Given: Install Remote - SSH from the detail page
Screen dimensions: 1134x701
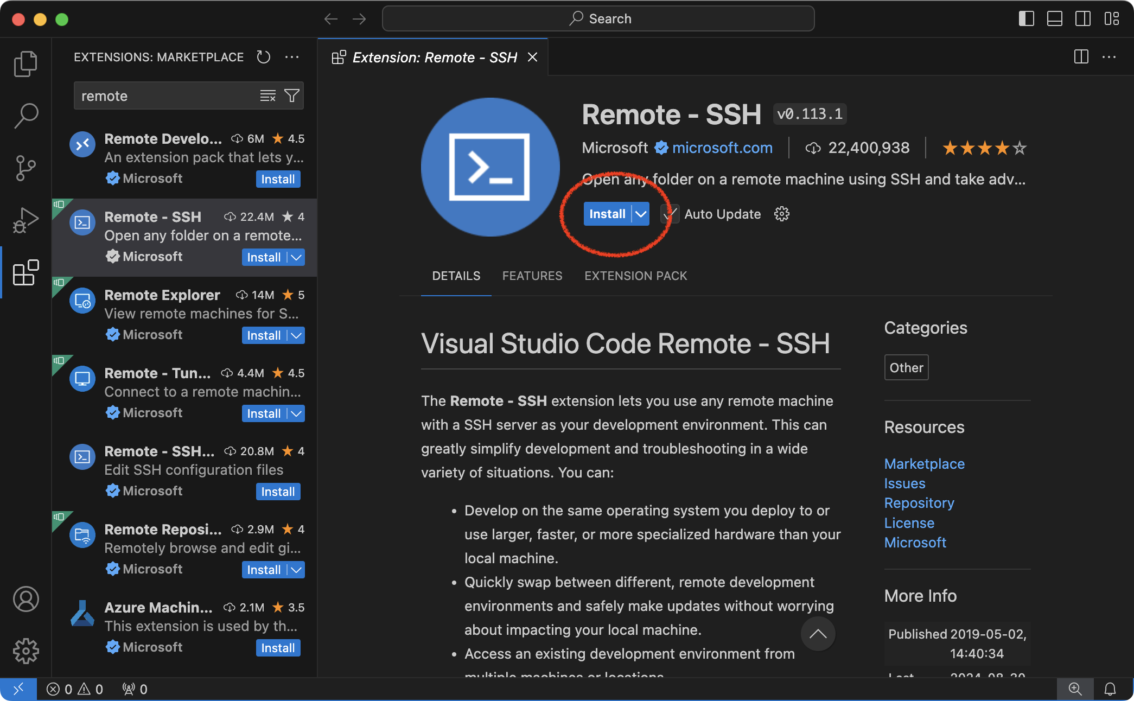Looking at the screenshot, I should [607, 214].
